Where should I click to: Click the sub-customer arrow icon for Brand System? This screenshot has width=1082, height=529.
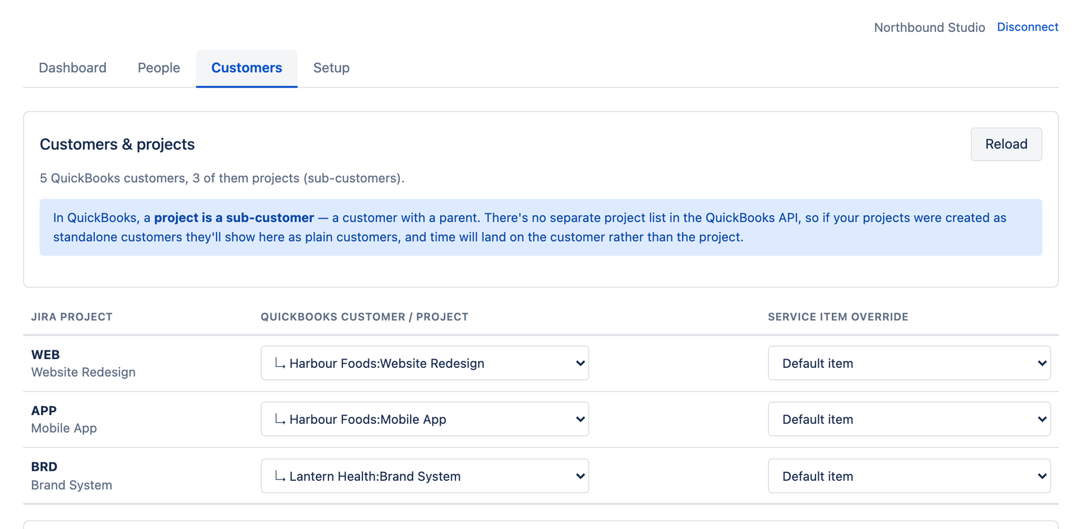tap(280, 477)
